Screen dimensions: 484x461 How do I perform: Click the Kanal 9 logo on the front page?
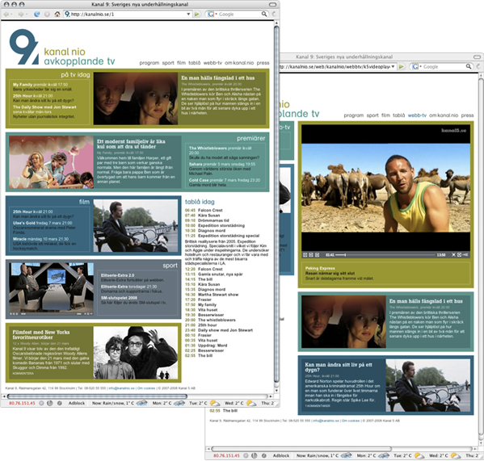pos(24,47)
